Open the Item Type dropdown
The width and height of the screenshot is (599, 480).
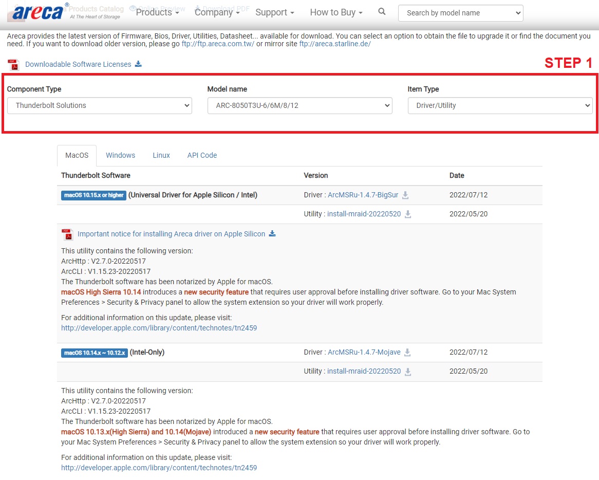pos(500,105)
